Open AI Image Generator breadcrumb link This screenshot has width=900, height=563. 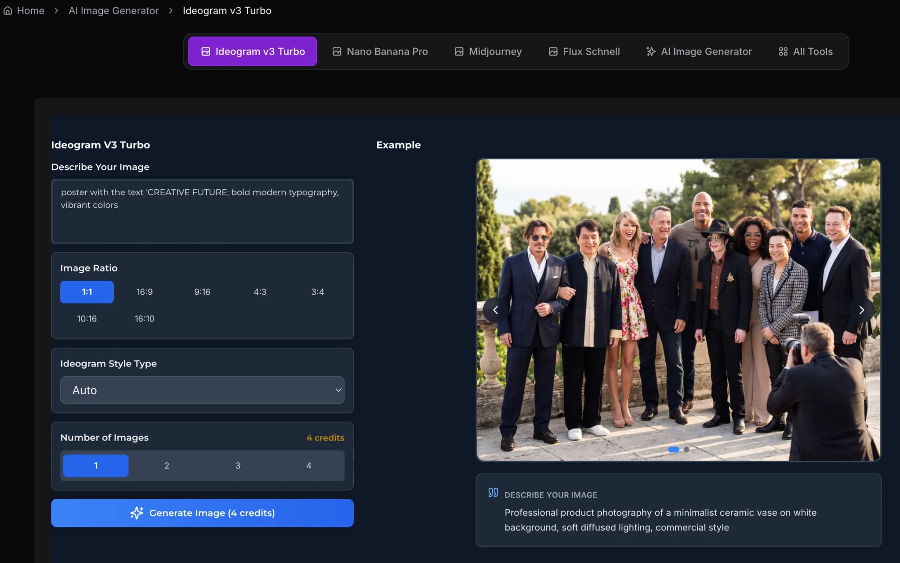113,11
